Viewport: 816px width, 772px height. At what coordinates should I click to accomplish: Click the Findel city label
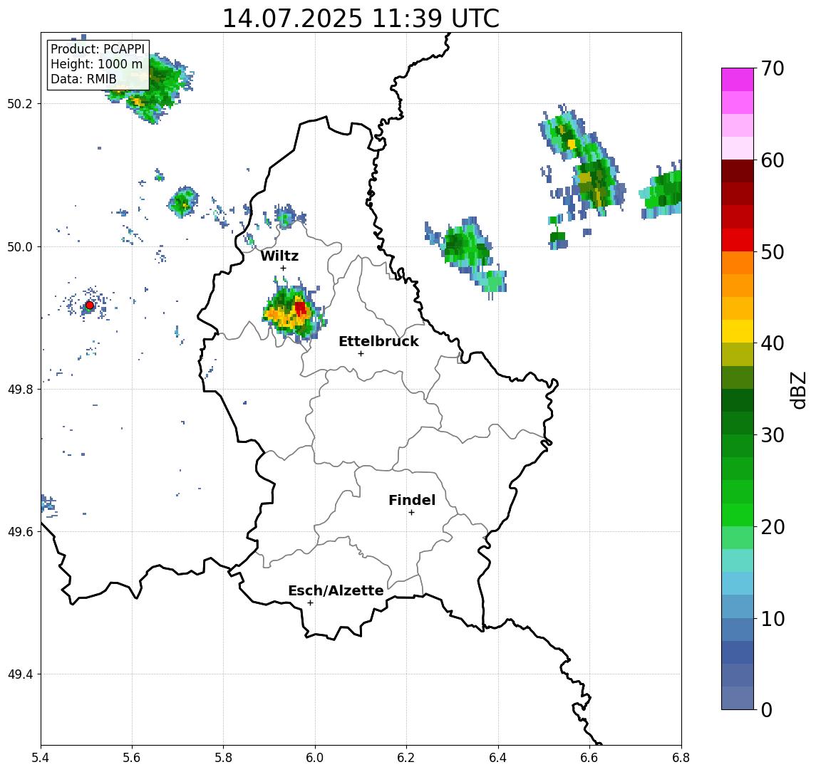coord(412,500)
